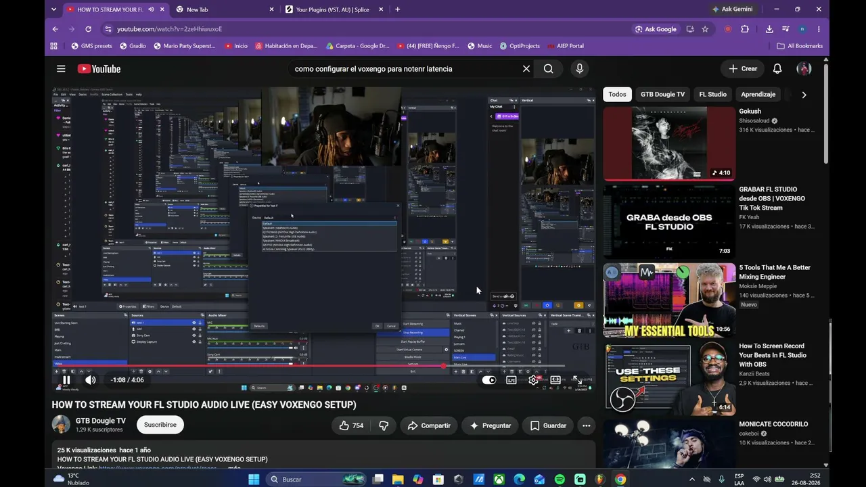Subscribe with the Suscribirse button

160,425
